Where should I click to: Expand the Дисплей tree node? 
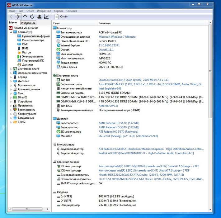11,81
